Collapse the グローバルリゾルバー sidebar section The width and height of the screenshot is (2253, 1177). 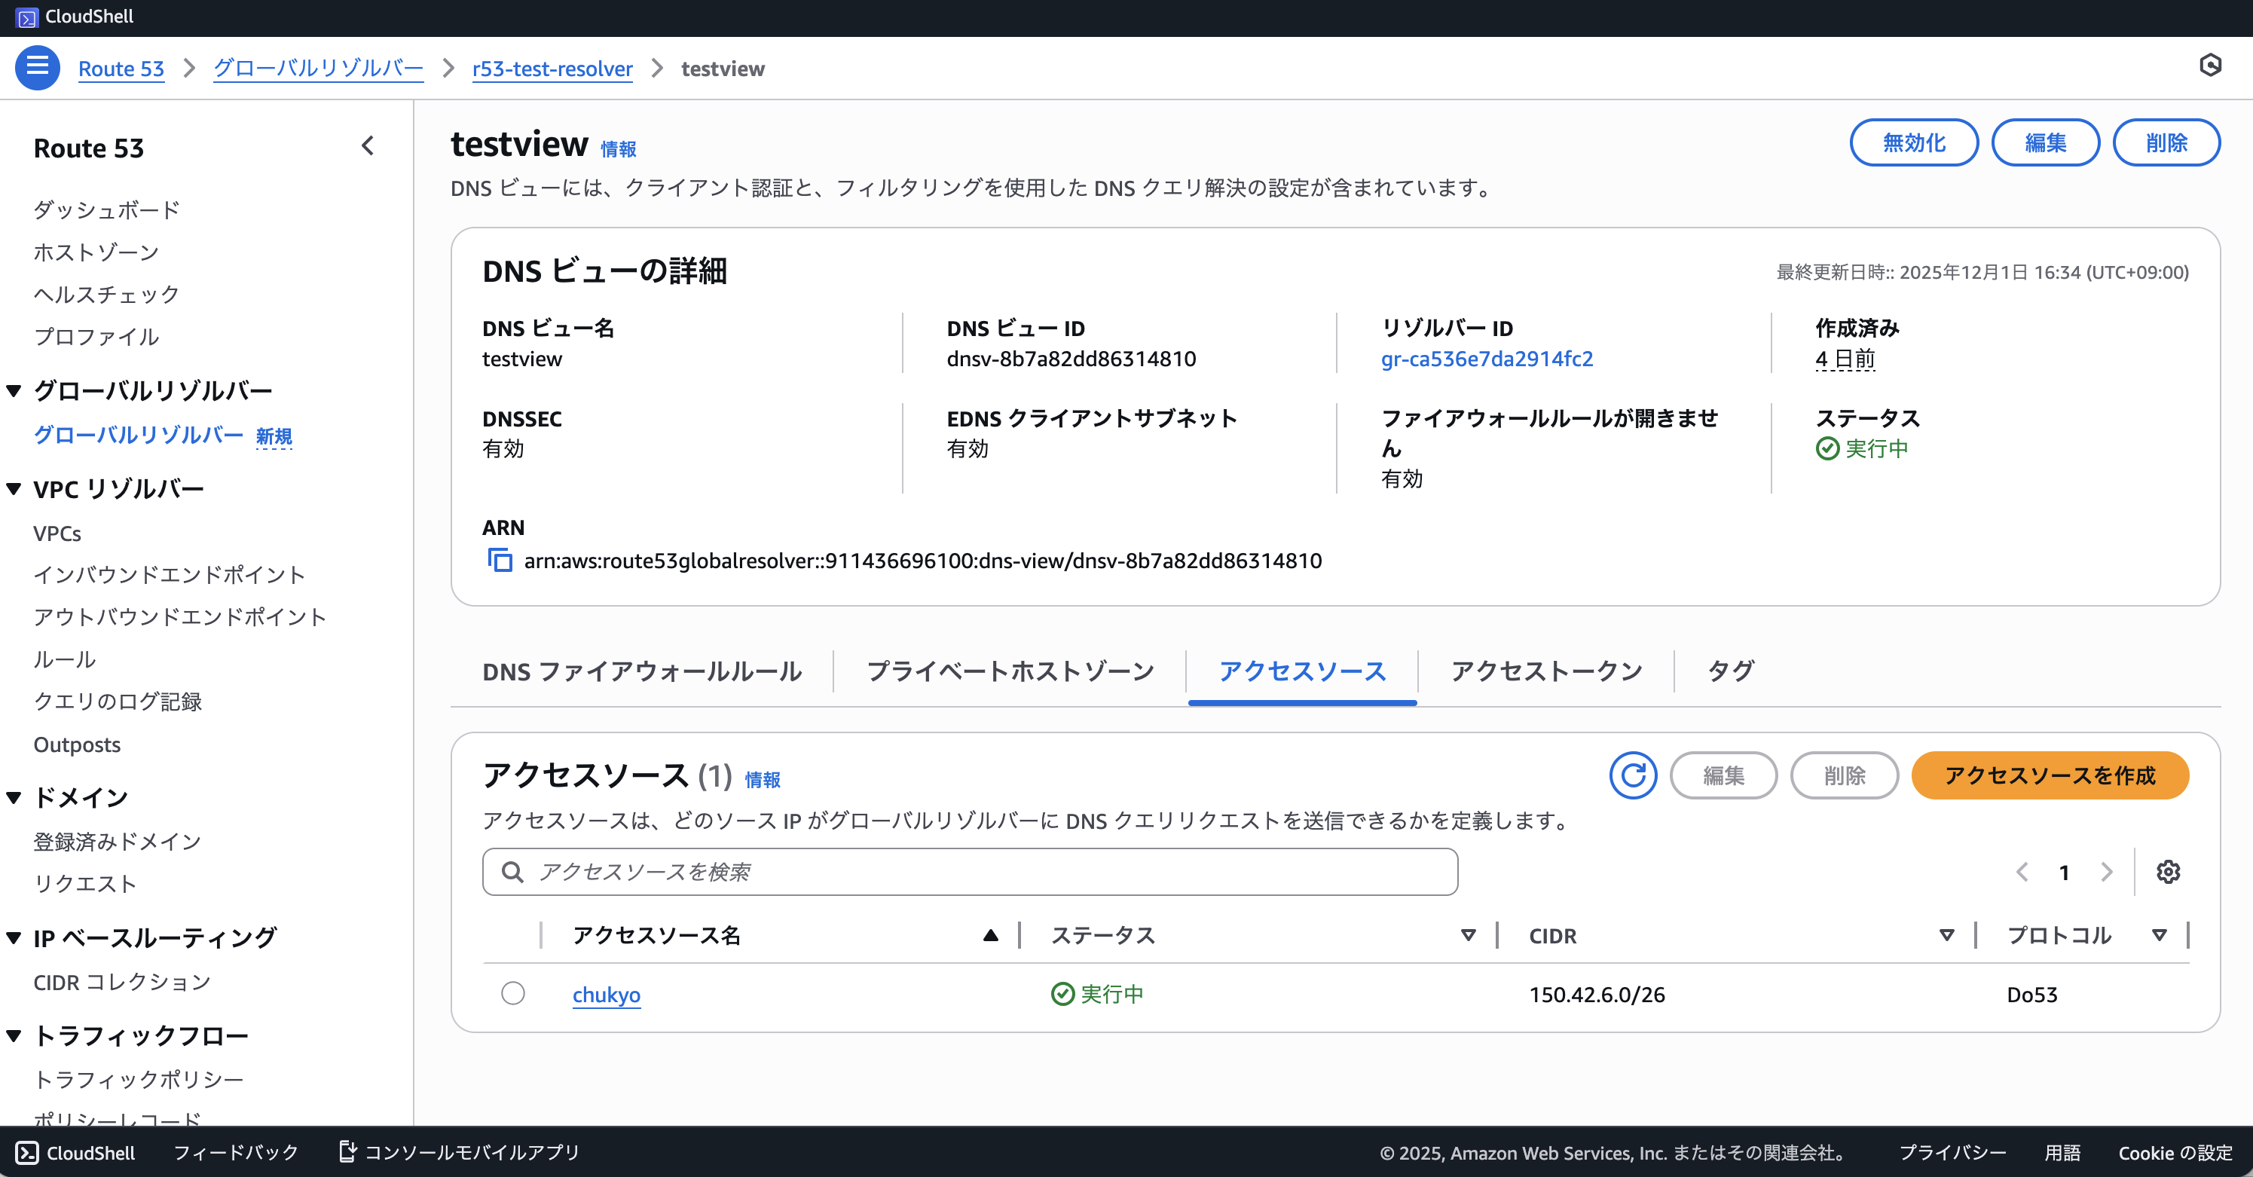(13, 391)
